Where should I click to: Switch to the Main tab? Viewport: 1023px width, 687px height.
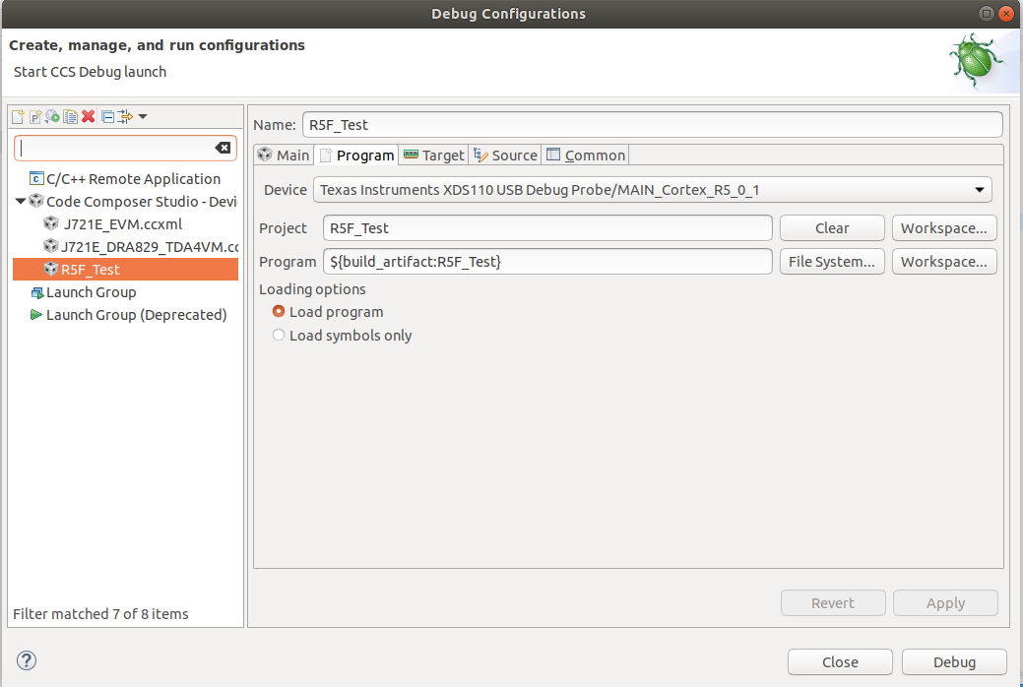(284, 156)
